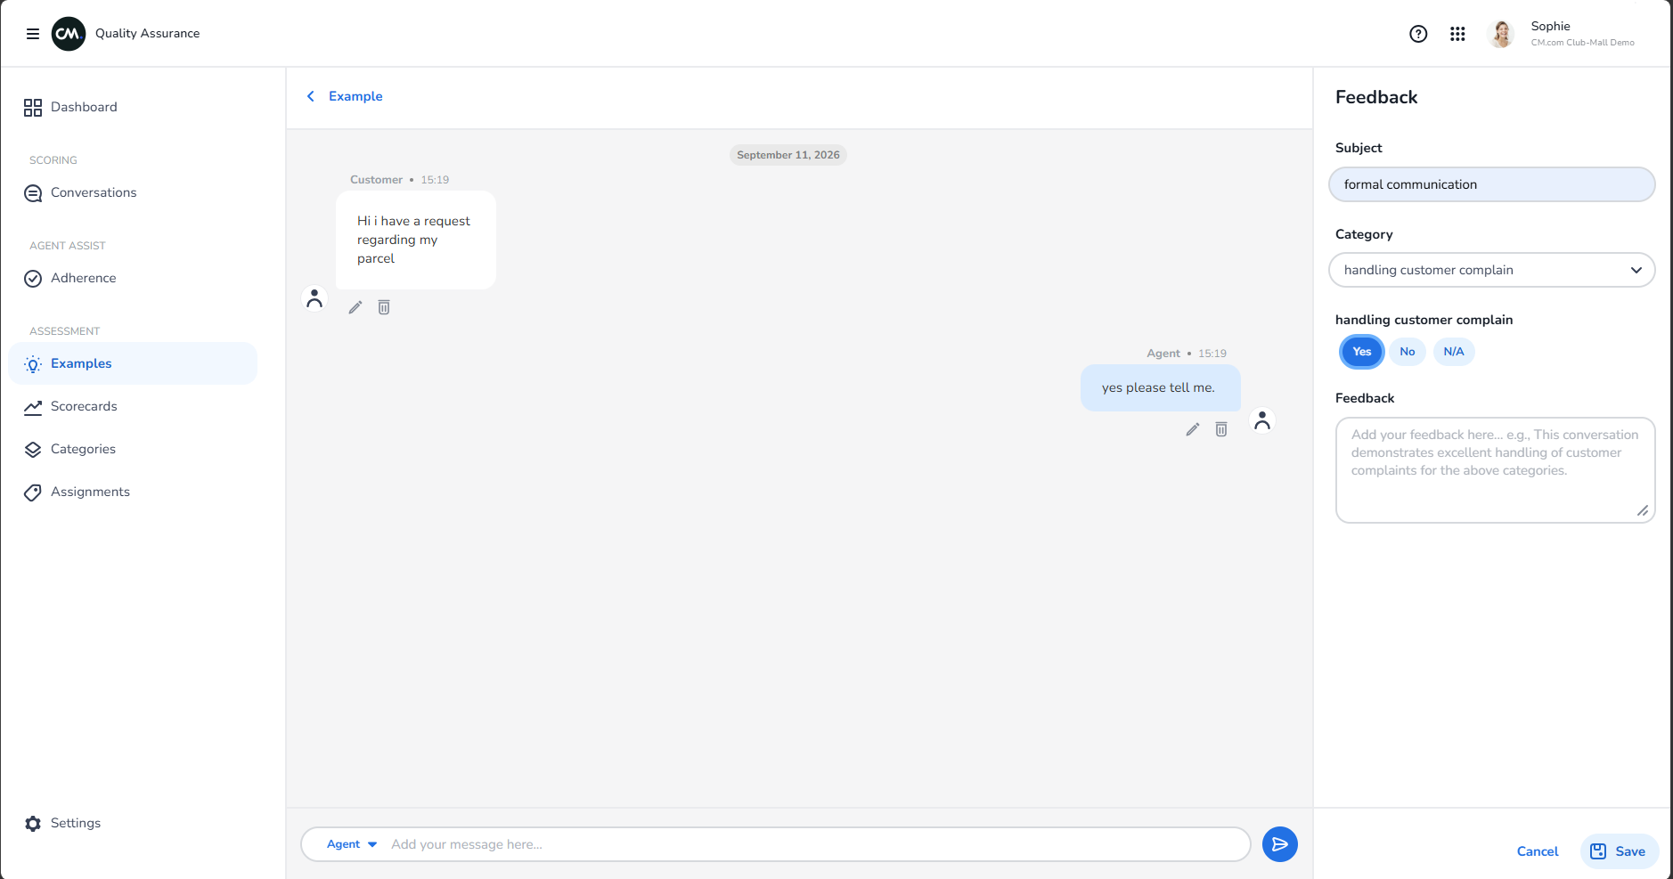Edit the customer message with pencil icon

click(355, 307)
